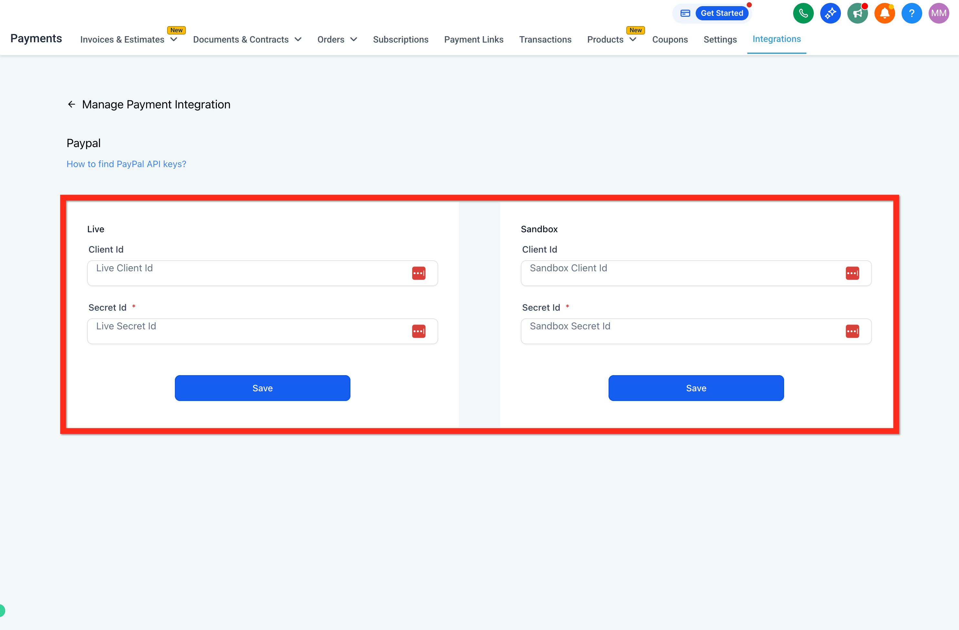959x630 pixels.
Task: Click the Payments section title
Action: (x=36, y=38)
